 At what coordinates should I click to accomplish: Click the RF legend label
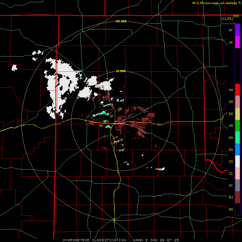pos(231,30)
